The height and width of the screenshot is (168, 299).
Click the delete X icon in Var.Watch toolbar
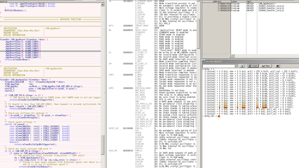277,66
